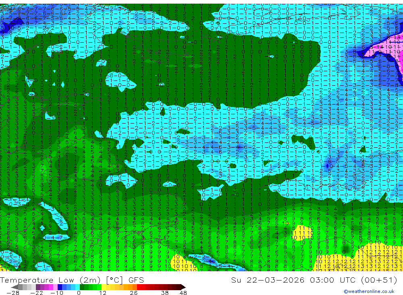Image resolution: width=403 pixels, height=295 pixels.
Task: Click the dark blue swatch in the color scale
Action: (x=60, y=287)
